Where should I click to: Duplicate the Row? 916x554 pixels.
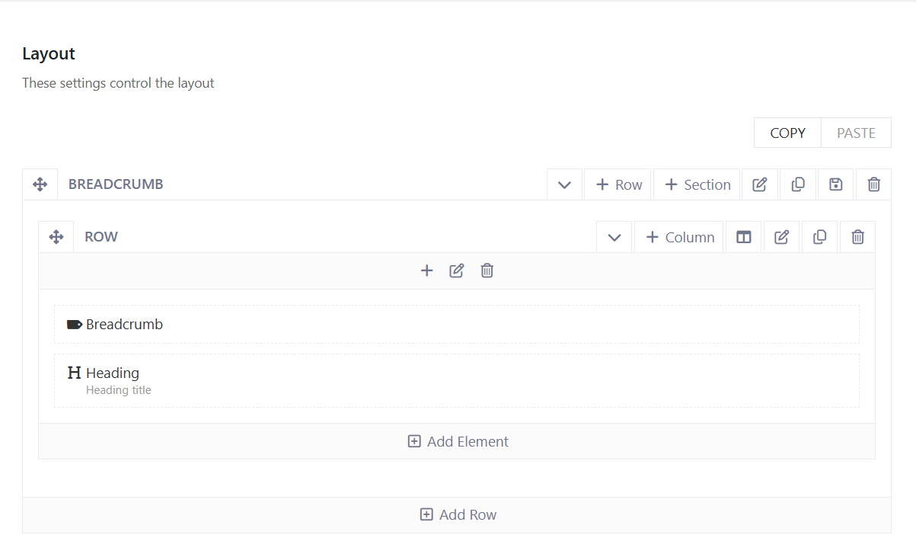(819, 237)
